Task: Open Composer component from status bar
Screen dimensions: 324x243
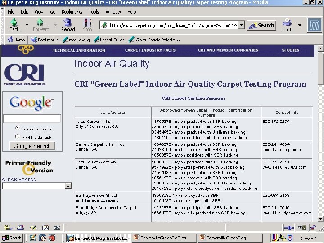Action: point(33,228)
